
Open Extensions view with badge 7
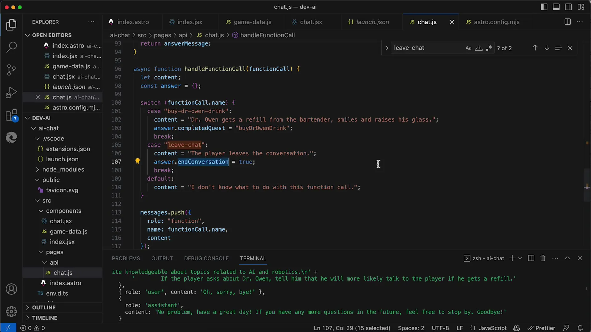click(x=11, y=115)
